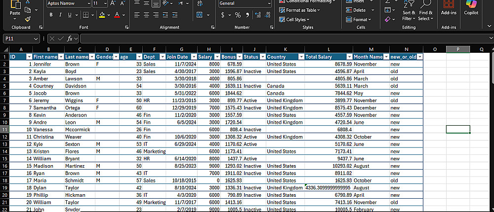Apply the percent style format
Screen dimensions: 494x212
238,15
